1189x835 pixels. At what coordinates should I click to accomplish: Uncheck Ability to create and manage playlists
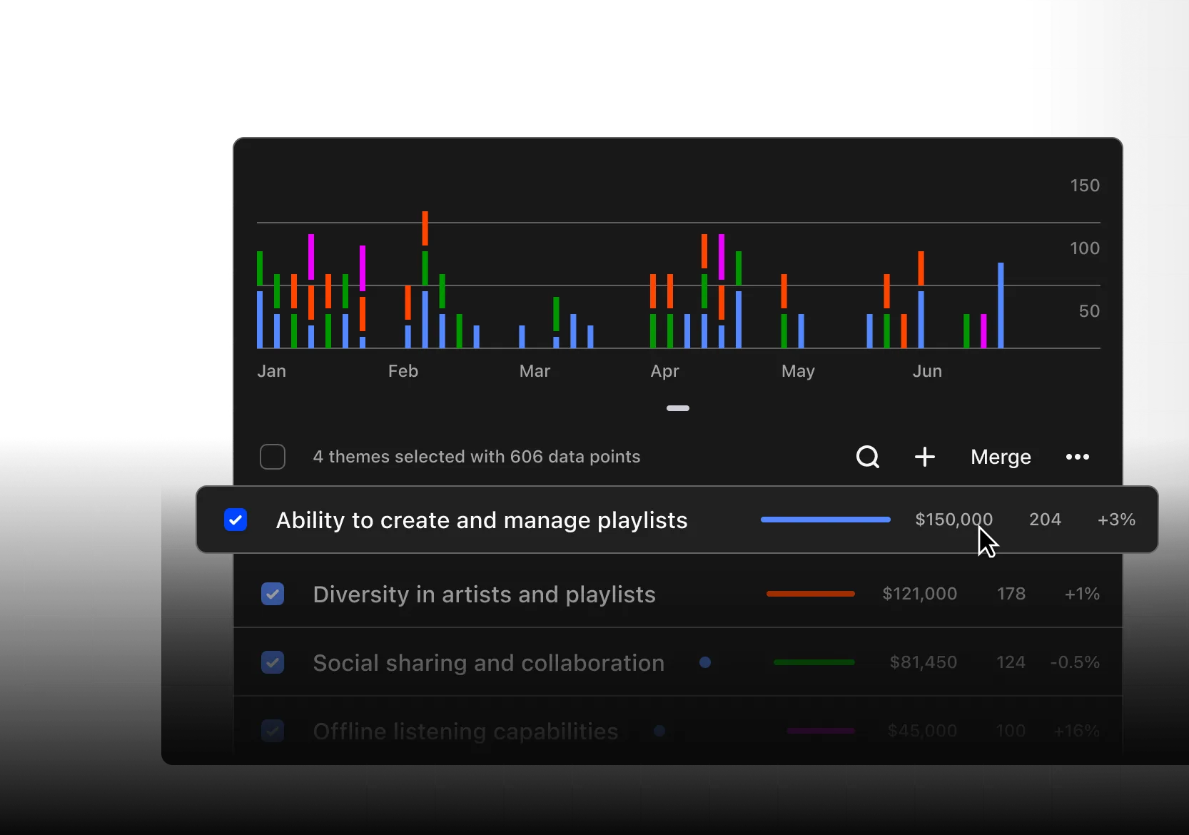tap(236, 520)
